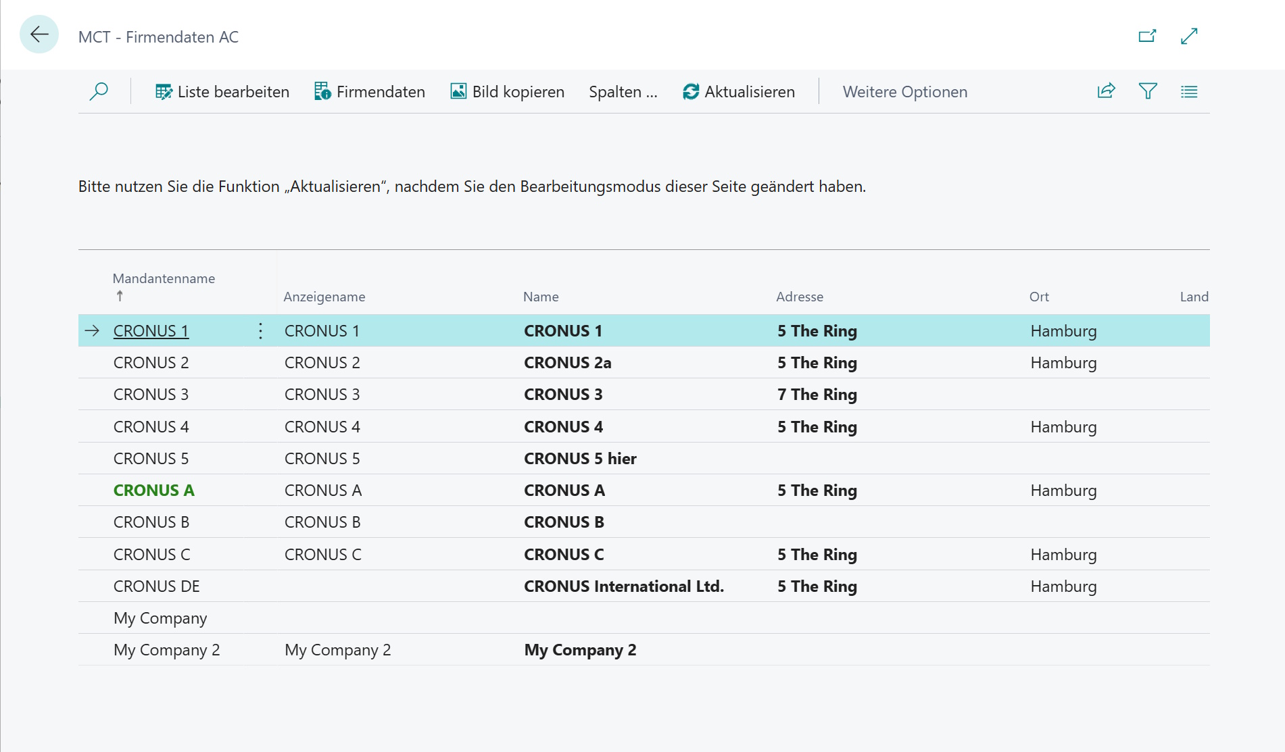
Task: Open Anzeigename column header menu
Action: coord(324,297)
